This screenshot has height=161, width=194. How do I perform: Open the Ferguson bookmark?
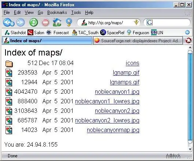click(x=138, y=33)
